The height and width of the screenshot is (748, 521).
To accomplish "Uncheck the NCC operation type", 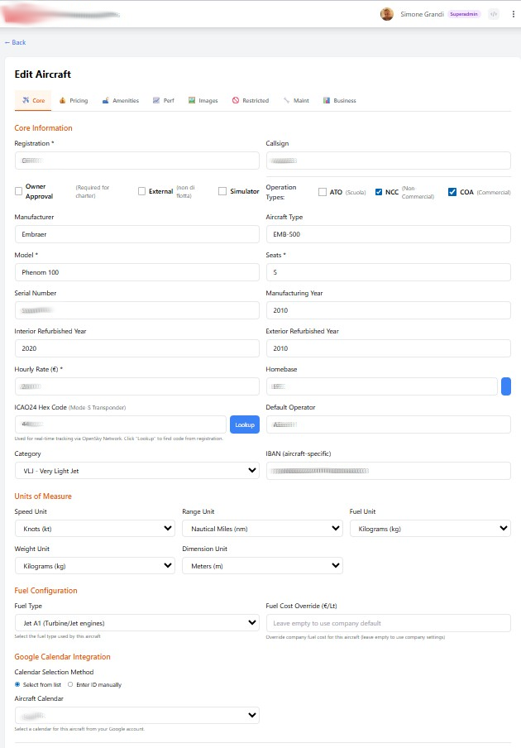I will click(379, 192).
